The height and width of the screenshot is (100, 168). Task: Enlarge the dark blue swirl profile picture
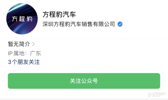pyautogui.click(x=22, y=19)
